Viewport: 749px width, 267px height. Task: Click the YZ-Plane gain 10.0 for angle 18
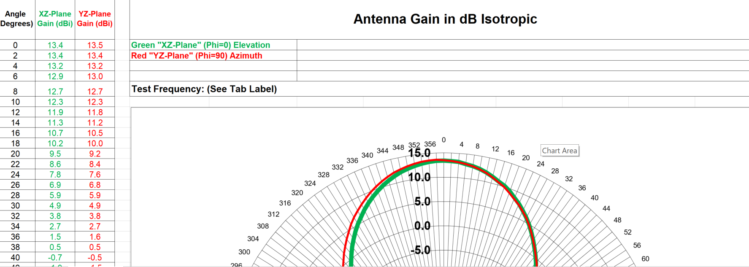tap(95, 143)
